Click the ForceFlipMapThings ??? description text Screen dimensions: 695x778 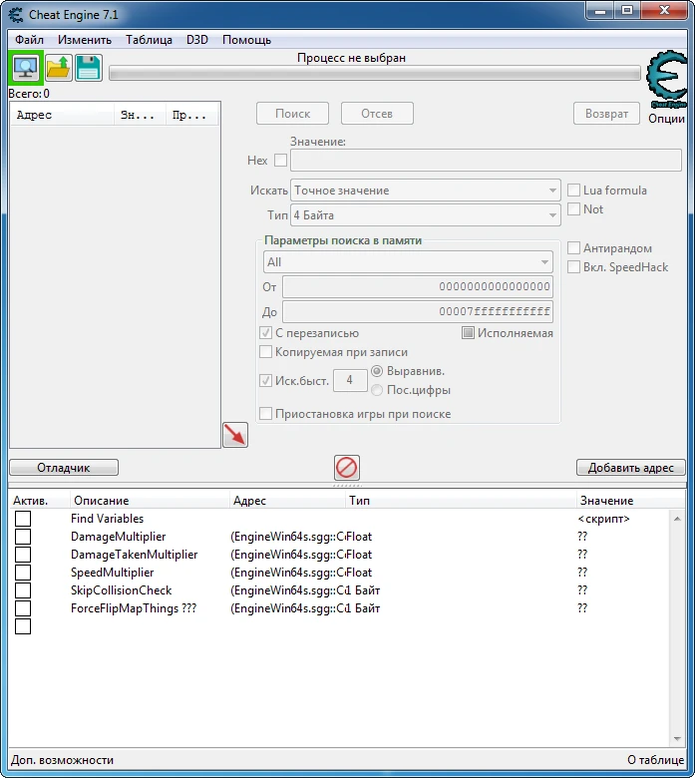click(x=134, y=608)
